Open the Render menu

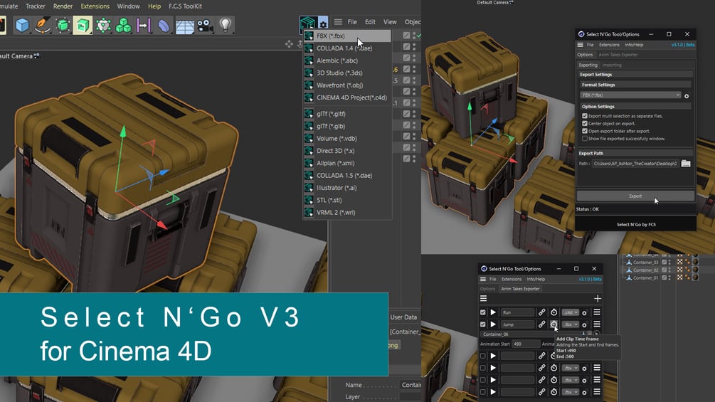pyautogui.click(x=63, y=6)
